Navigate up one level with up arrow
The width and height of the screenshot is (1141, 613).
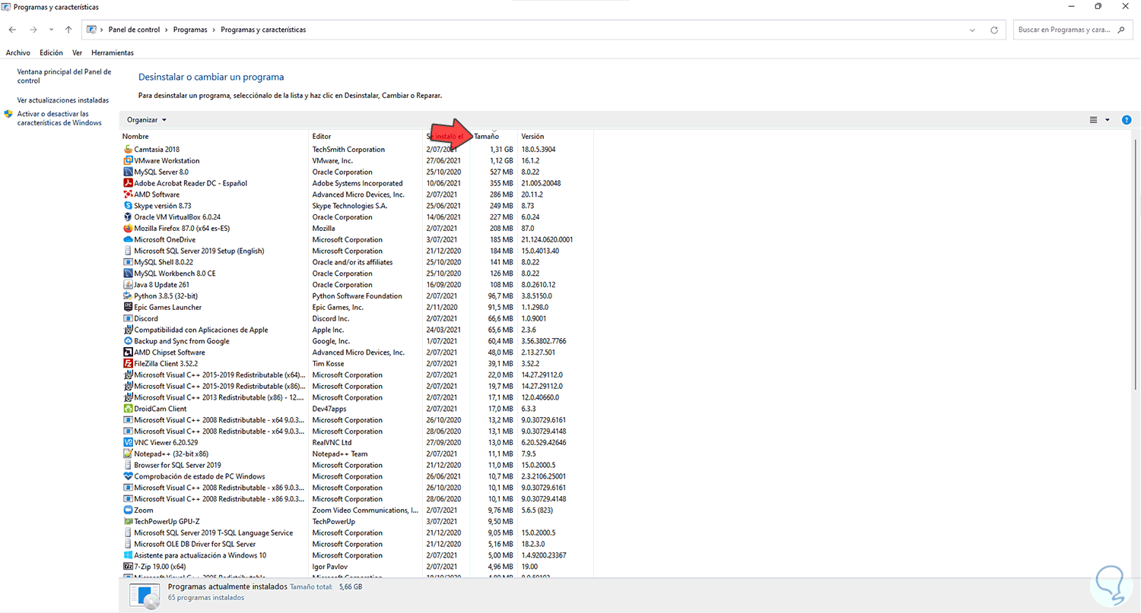point(68,30)
